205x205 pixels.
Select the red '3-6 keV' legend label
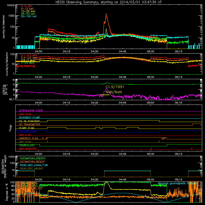point(27,6)
